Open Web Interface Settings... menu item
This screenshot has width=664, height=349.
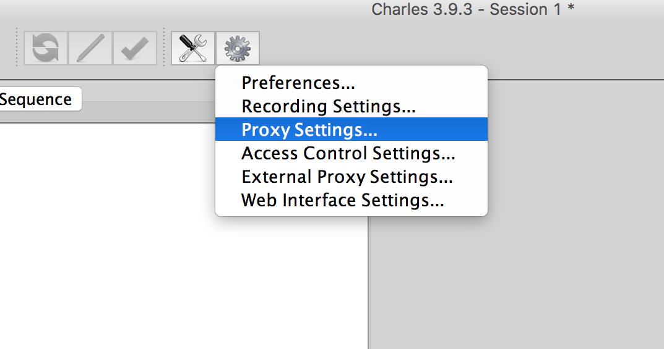tap(342, 200)
